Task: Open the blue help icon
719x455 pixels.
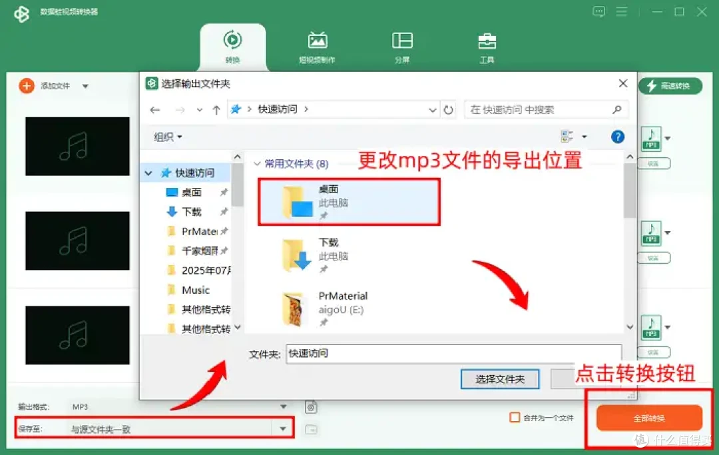Action: 618,137
